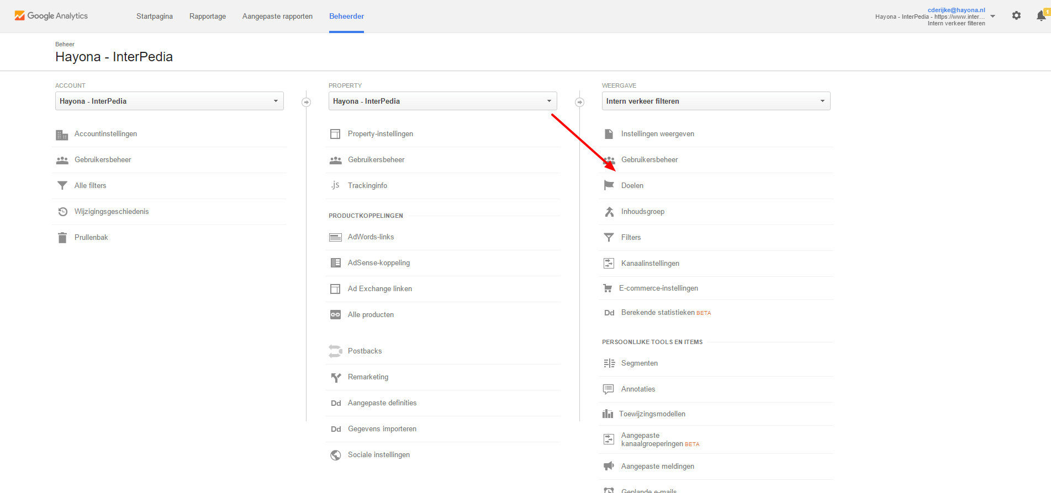This screenshot has width=1051, height=493.
Task: Open E-commerce-instellingen link
Action: click(x=658, y=288)
